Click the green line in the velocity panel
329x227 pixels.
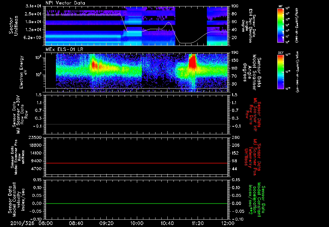click(x=136, y=203)
